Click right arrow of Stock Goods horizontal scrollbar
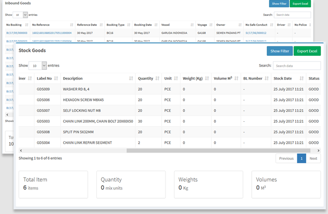 click(319, 150)
